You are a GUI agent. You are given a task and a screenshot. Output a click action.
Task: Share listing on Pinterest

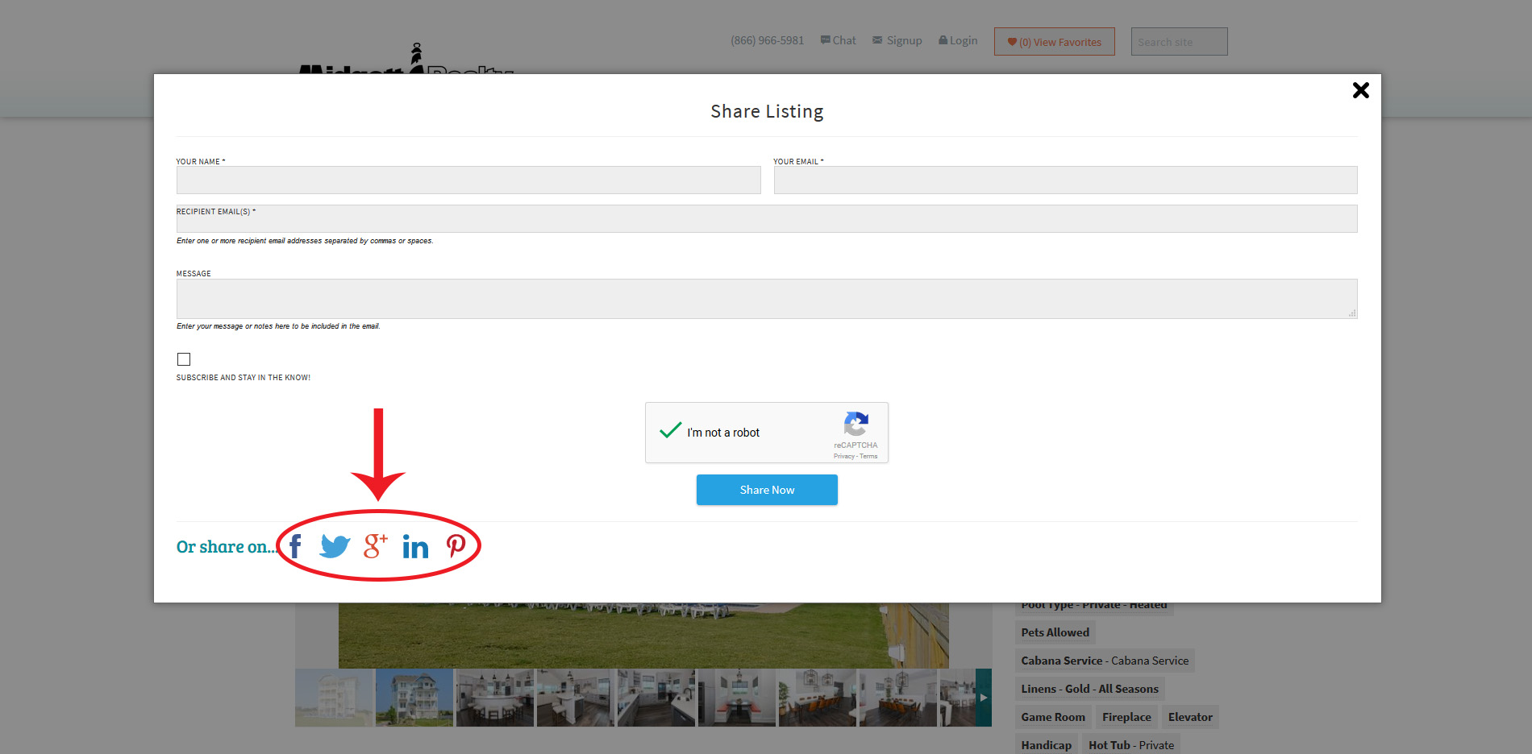456,546
